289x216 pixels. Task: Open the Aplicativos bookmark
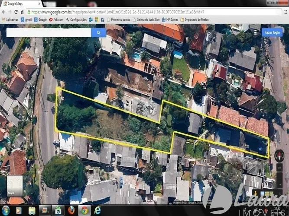(x=10, y=20)
